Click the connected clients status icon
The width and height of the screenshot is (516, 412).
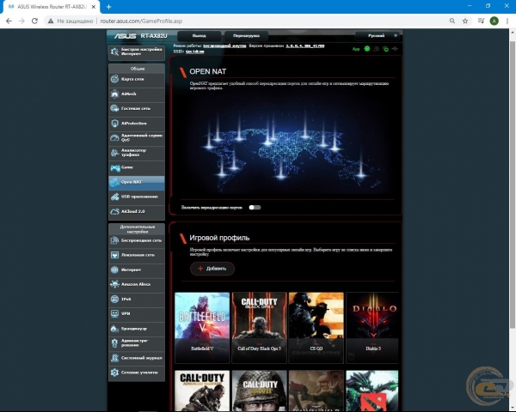pyautogui.click(x=377, y=49)
